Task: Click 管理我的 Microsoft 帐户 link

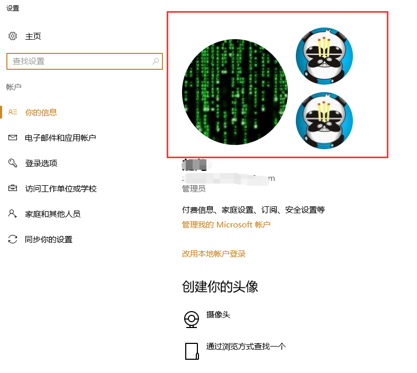Action: click(x=226, y=225)
